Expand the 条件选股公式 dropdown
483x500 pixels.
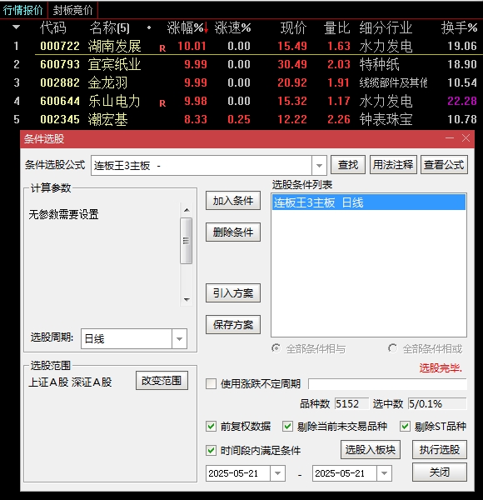pos(319,166)
